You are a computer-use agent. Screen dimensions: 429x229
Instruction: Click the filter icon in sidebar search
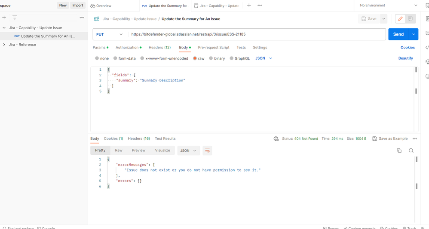[15, 18]
